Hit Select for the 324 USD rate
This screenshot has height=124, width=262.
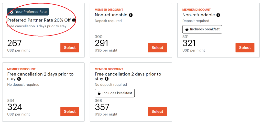click(70, 112)
